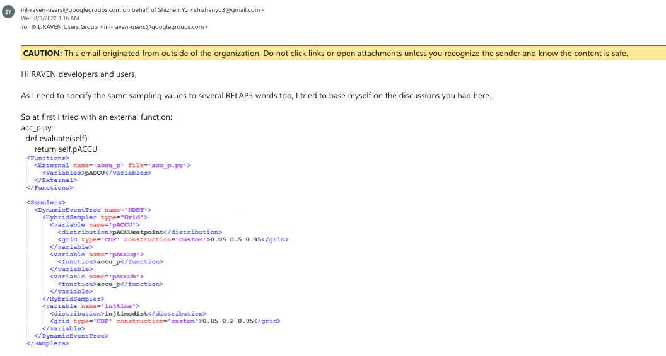The width and height of the screenshot is (666, 356).
Task: Click opening <Functions> tag
Action: click(47, 158)
